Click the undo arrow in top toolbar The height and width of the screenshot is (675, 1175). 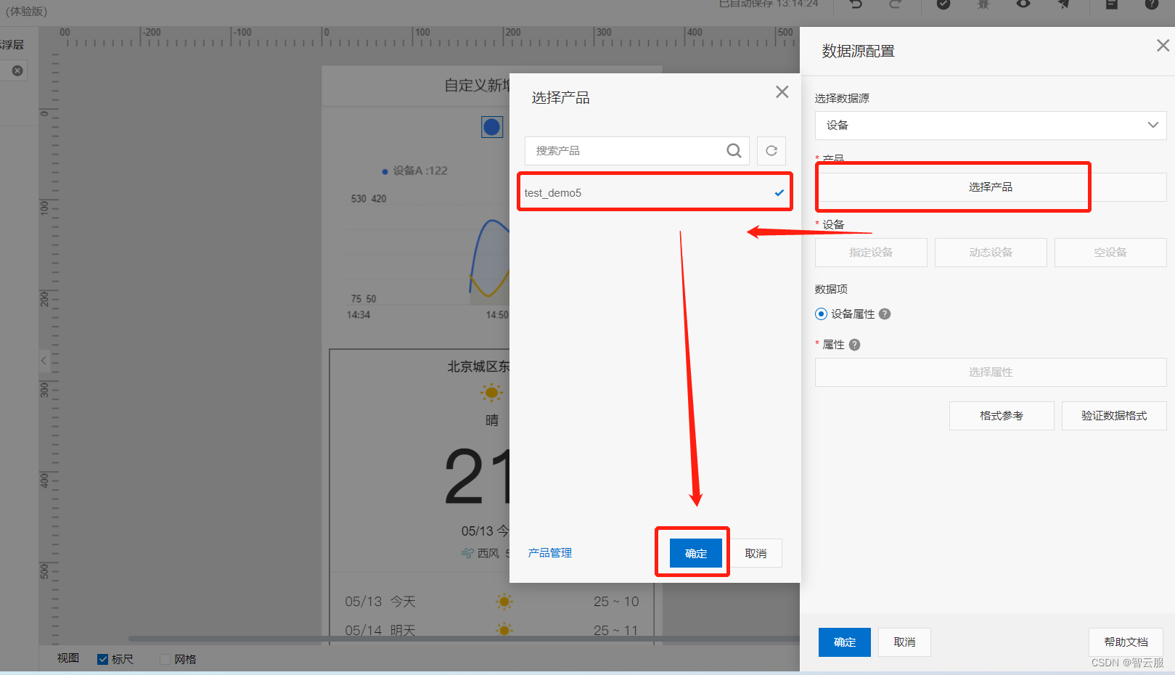[856, 4]
